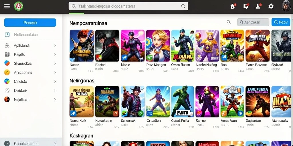293x146 pixels.
Task: Open the Naake game thumbnail
Action: 82,46
